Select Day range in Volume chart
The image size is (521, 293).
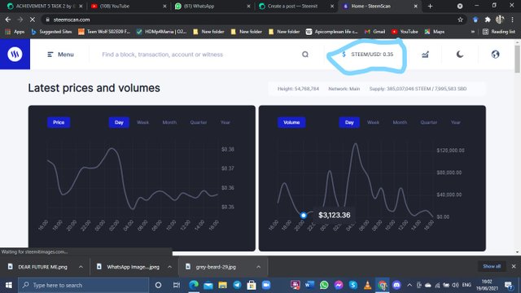tap(349, 122)
